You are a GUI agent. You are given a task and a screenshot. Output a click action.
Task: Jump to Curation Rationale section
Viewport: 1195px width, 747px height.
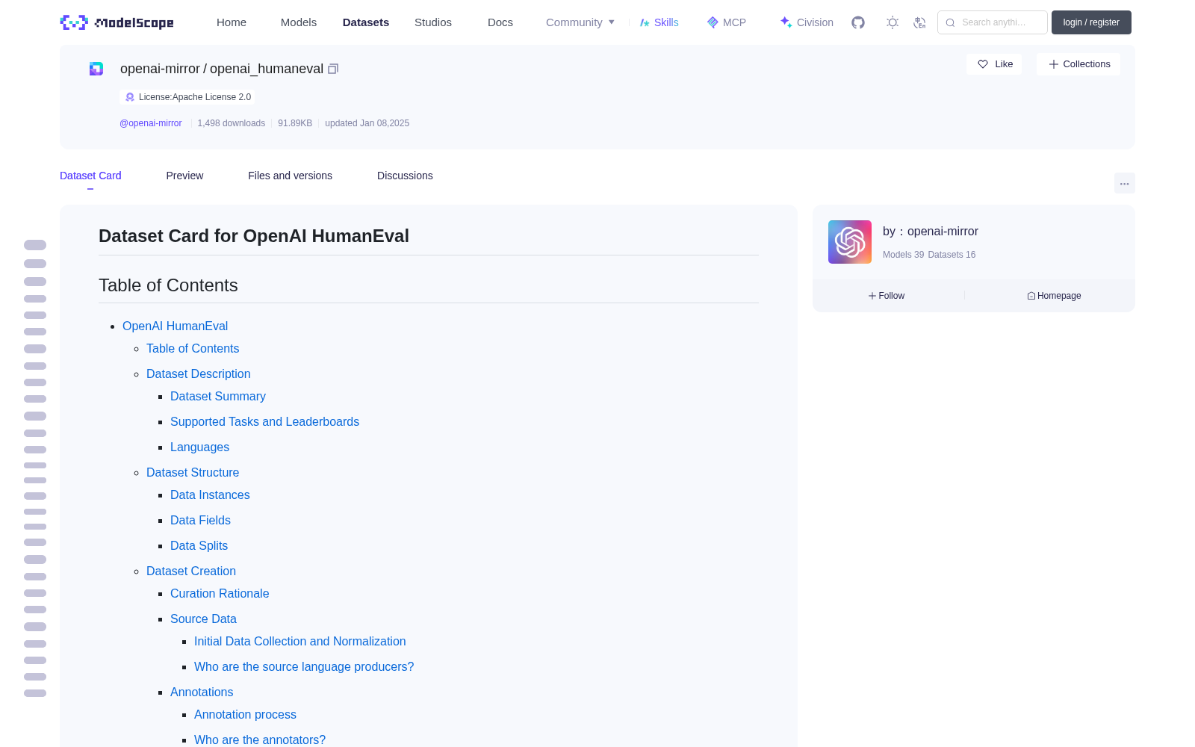(x=220, y=593)
